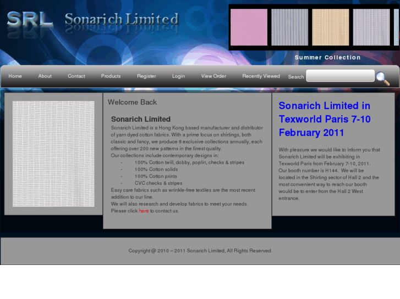400x299 pixels.
Task: Click the 'Sonarich Limited' article heading
Action: pos(141,119)
